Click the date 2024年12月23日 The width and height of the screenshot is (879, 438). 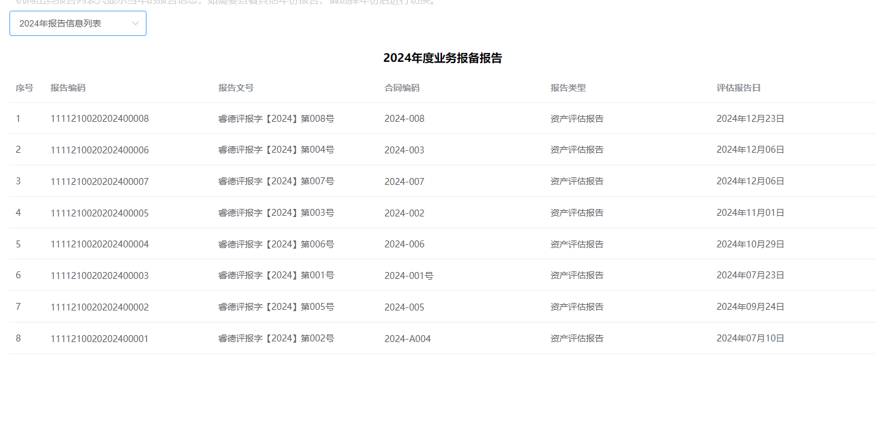750,119
